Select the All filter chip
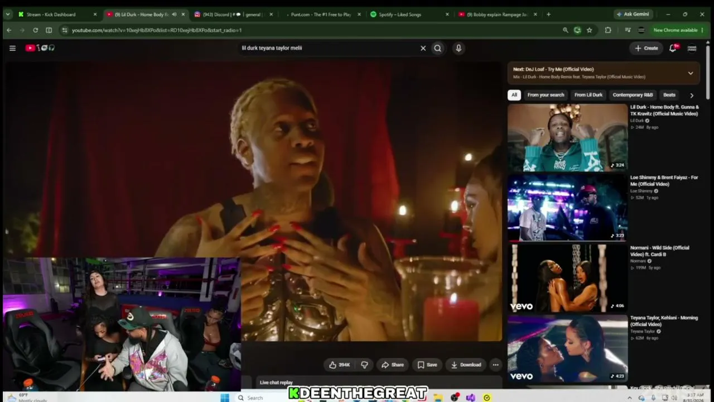Screen dimensions: 714x402 [514, 95]
